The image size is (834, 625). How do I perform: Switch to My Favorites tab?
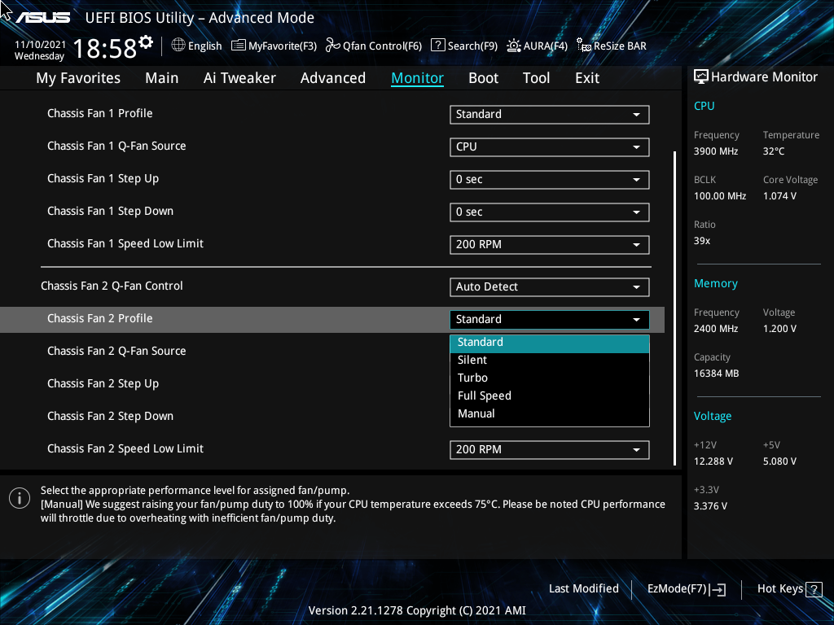point(78,78)
